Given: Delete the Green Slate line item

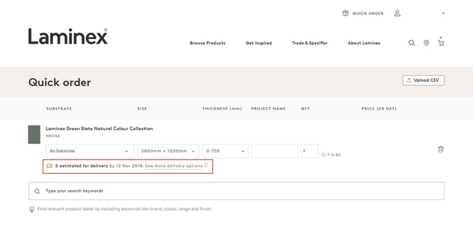Looking at the screenshot, I should point(441,150).
